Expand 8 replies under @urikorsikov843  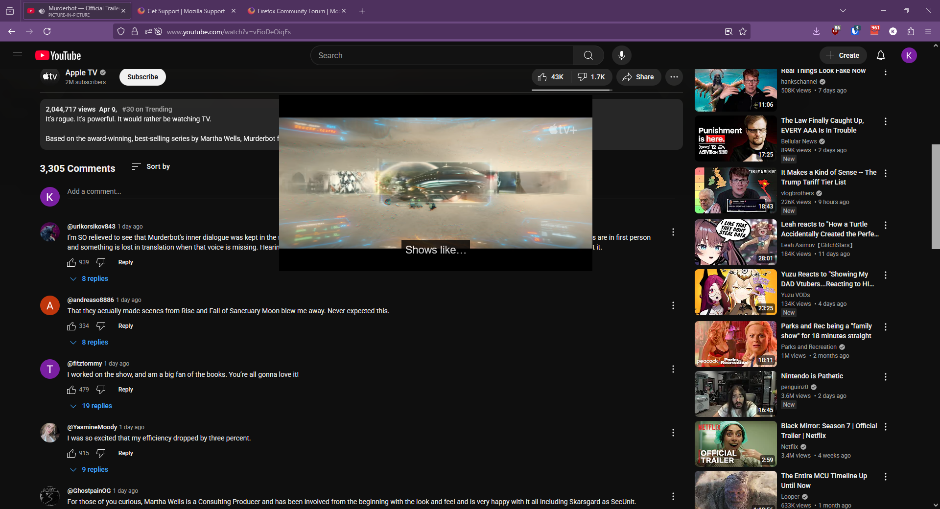(x=89, y=278)
